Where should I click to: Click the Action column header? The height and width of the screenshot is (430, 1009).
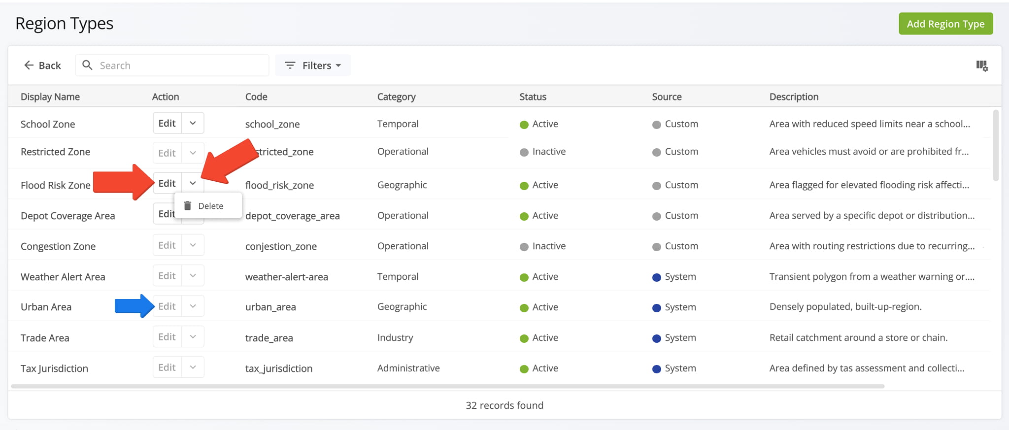166,97
